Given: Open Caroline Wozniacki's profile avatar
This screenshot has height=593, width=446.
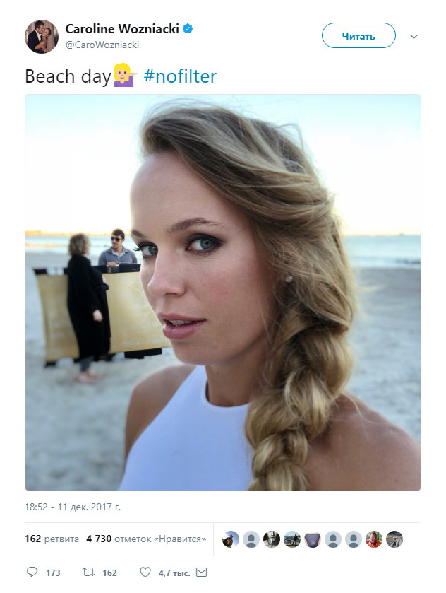Looking at the screenshot, I should point(42,37).
